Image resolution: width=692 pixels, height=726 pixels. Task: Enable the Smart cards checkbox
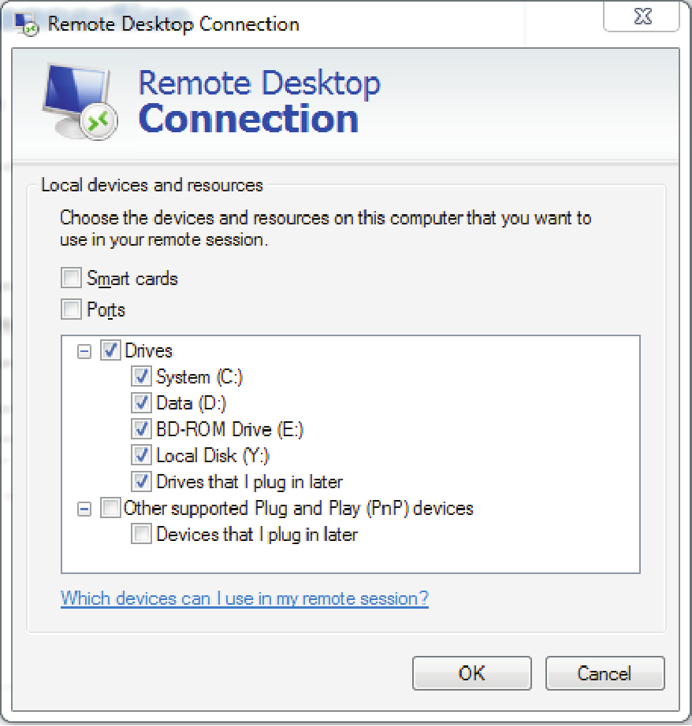click(70, 278)
